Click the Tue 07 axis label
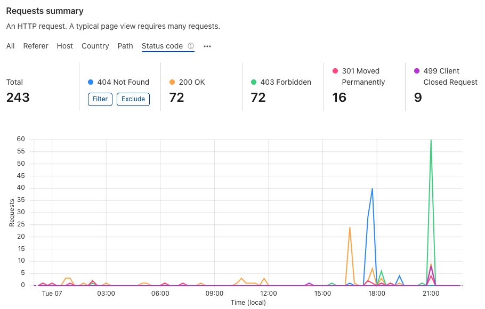Image resolution: width=485 pixels, height=309 pixels. 52,293
